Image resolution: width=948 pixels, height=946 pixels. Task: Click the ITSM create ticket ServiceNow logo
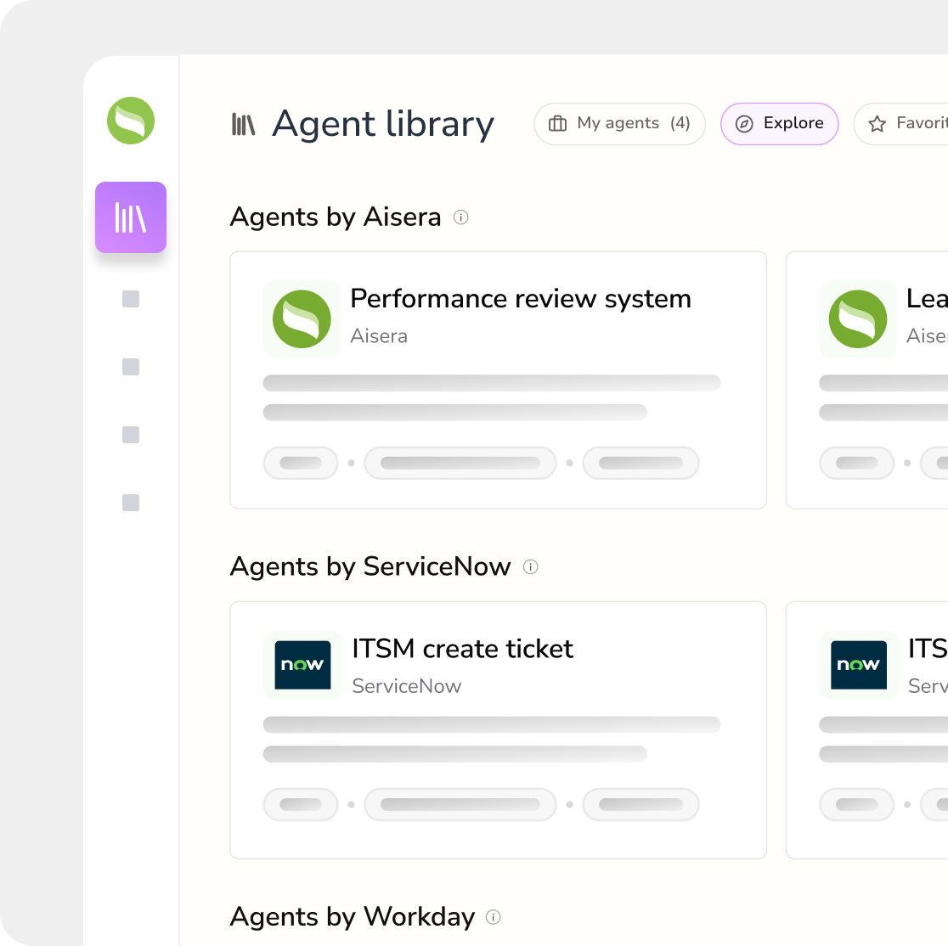[302, 665]
